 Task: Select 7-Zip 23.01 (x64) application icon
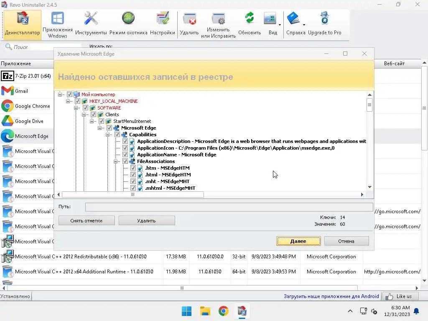click(8, 76)
